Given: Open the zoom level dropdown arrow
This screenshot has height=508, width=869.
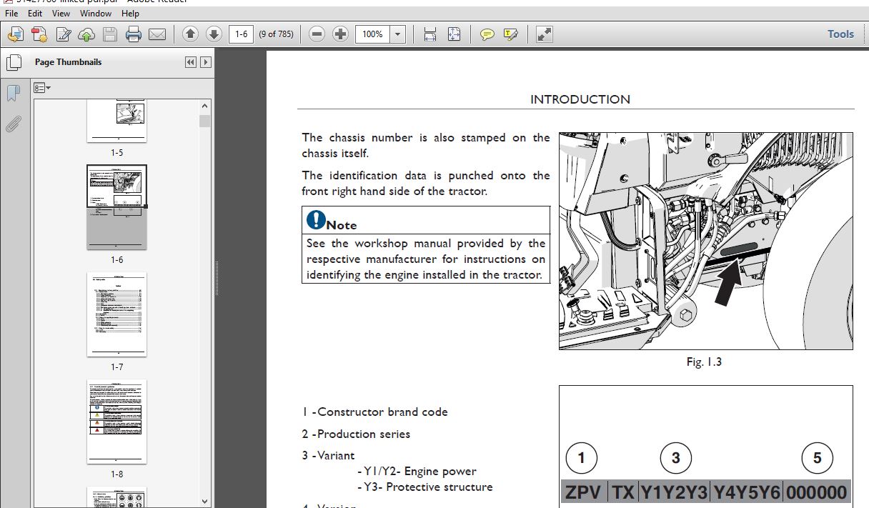Looking at the screenshot, I should pos(398,34).
